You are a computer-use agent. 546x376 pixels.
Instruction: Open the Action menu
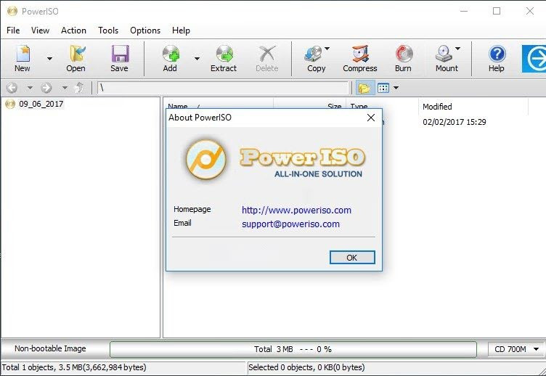(73, 30)
